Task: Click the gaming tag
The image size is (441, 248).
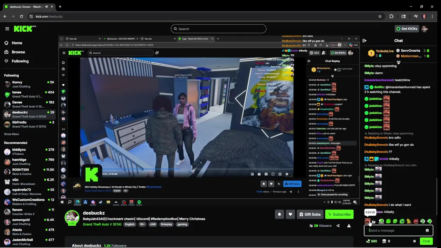Action: point(182,224)
